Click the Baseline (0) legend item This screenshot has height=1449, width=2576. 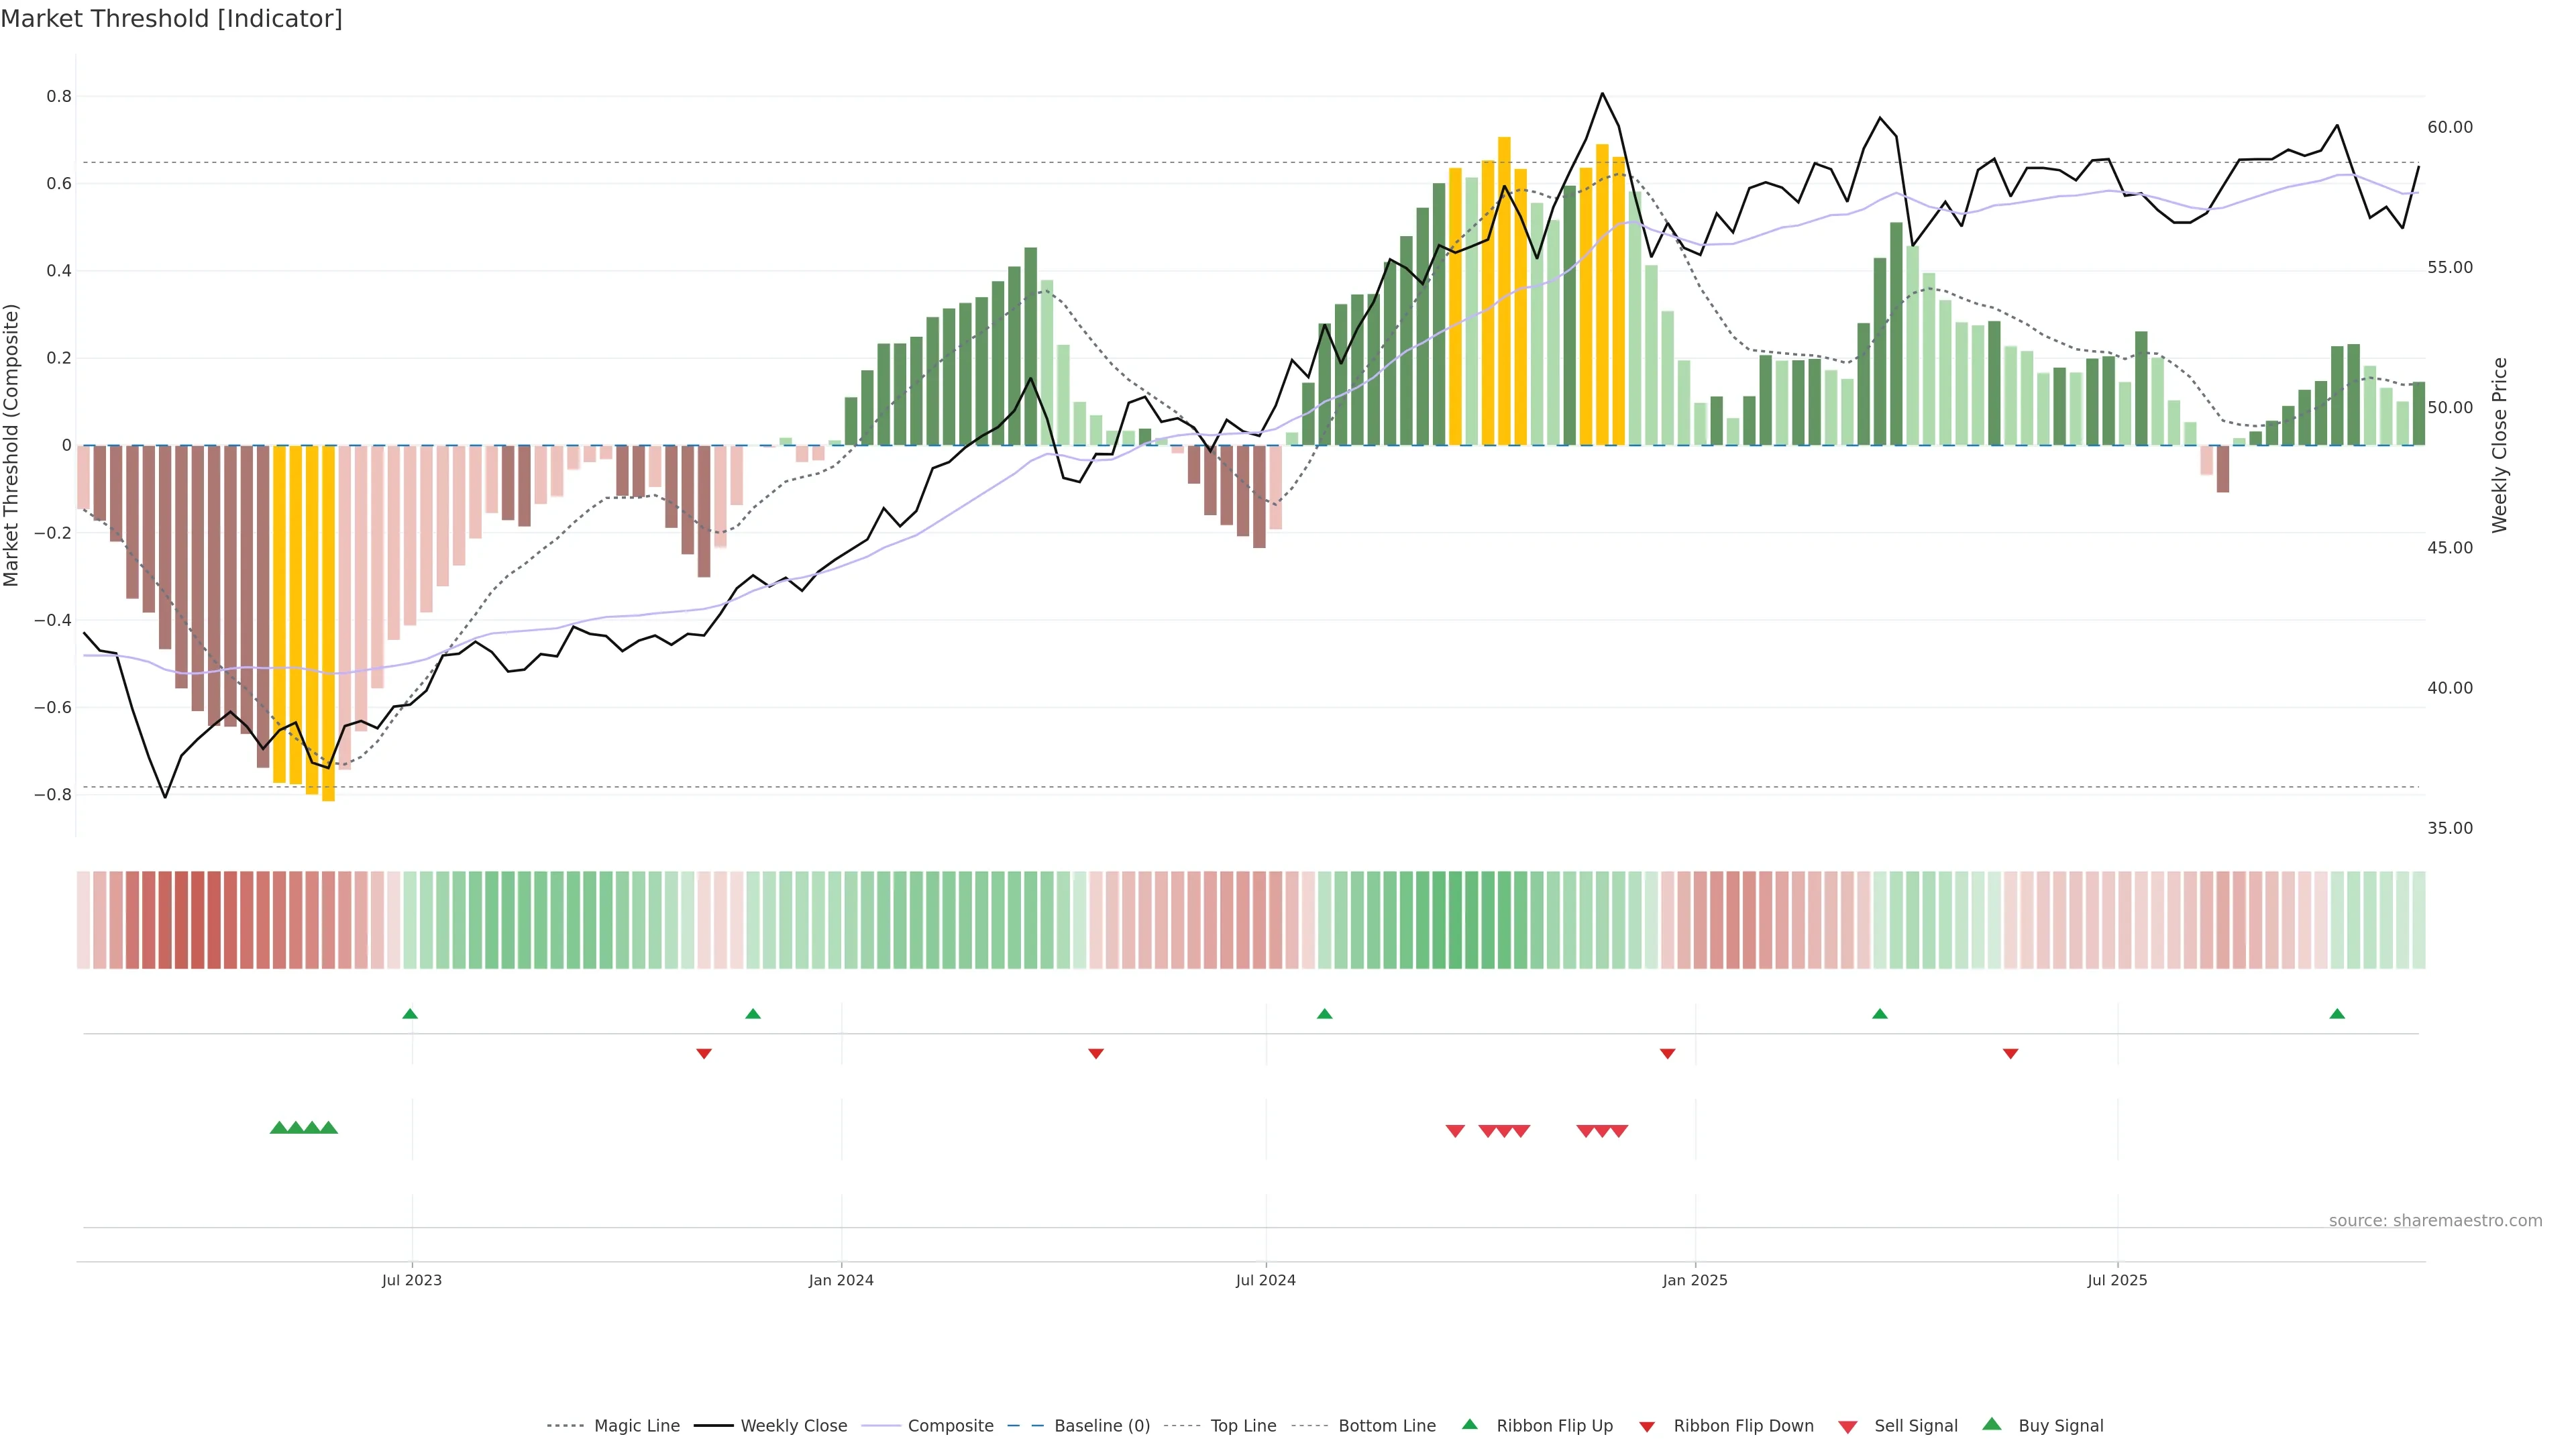click(1102, 1426)
